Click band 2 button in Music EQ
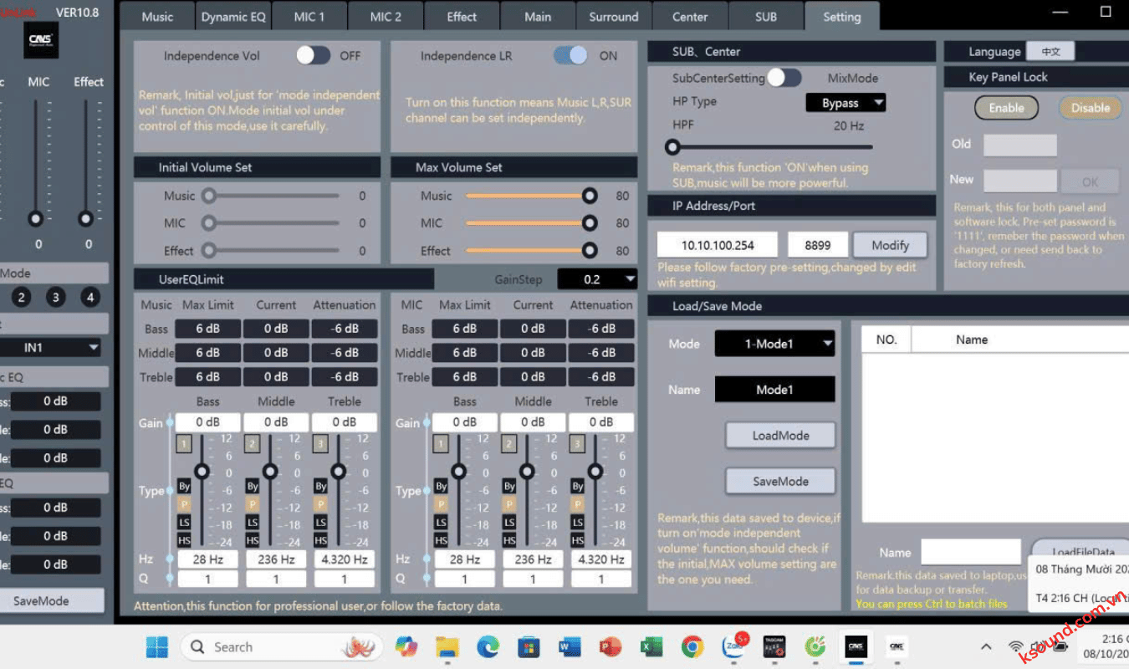The height and width of the screenshot is (669, 1129). point(252,444)
